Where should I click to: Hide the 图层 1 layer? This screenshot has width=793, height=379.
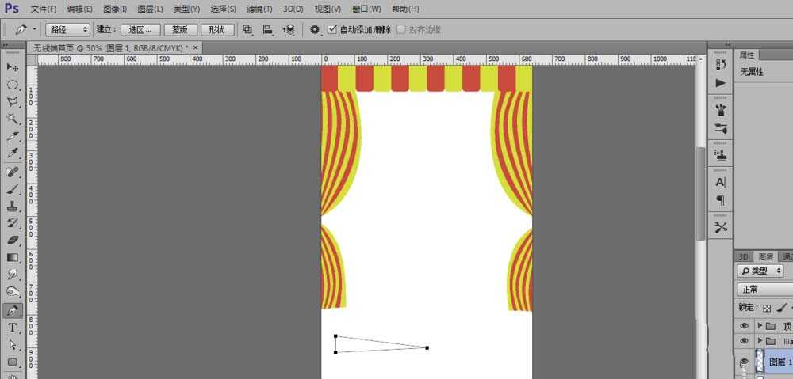click(744, 362)
